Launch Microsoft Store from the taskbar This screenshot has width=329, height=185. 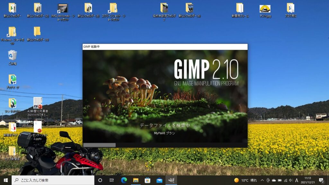[x=147, y=180]
